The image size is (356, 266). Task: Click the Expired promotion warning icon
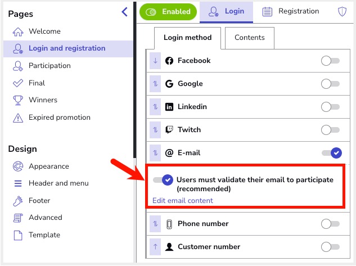pos(18,118)
